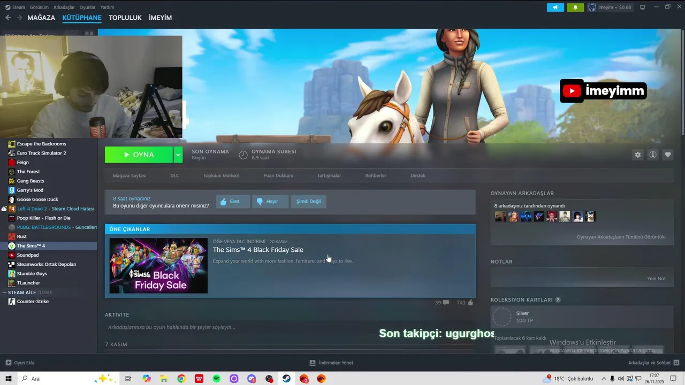
Task: Click the Euro Truck Simulator 2 icon
Action: (12, 153)
